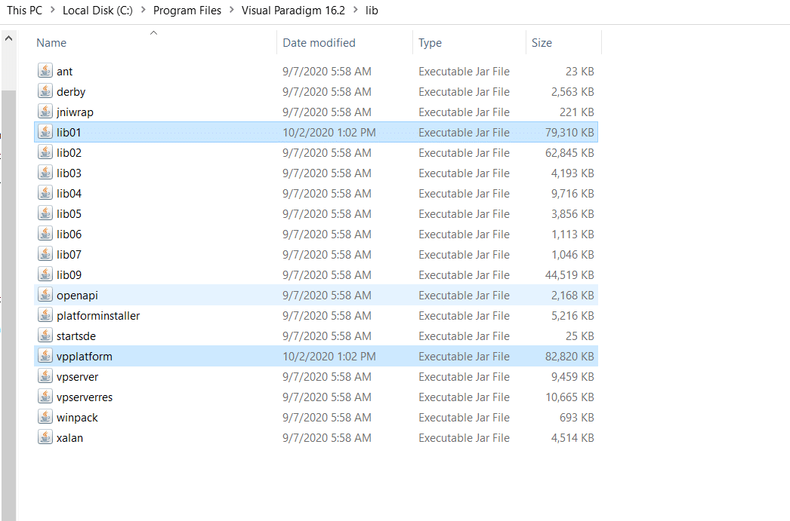
Task: Click the lib04 jar file icon
Action: click(45, 193)
